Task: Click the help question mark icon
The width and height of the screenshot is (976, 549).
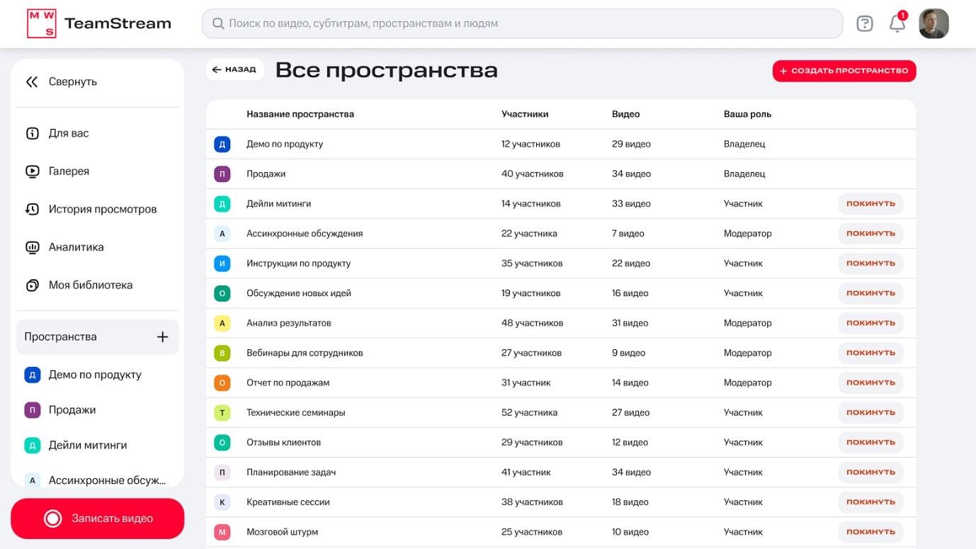Action: point(864,23)
